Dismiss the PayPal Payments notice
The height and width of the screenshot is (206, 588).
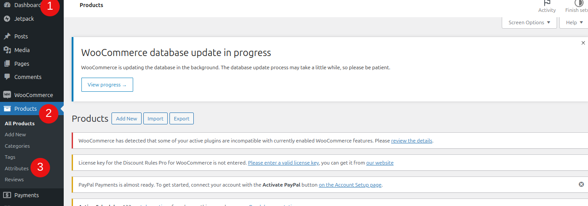coord(581,184)
